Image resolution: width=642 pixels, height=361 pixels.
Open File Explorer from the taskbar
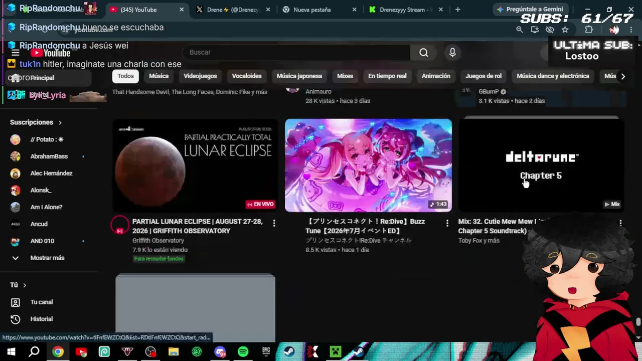pyautogui.click(x=174, y=352)
